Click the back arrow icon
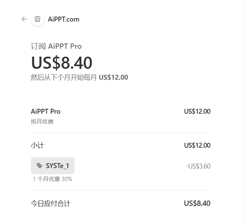 [24, 19]
